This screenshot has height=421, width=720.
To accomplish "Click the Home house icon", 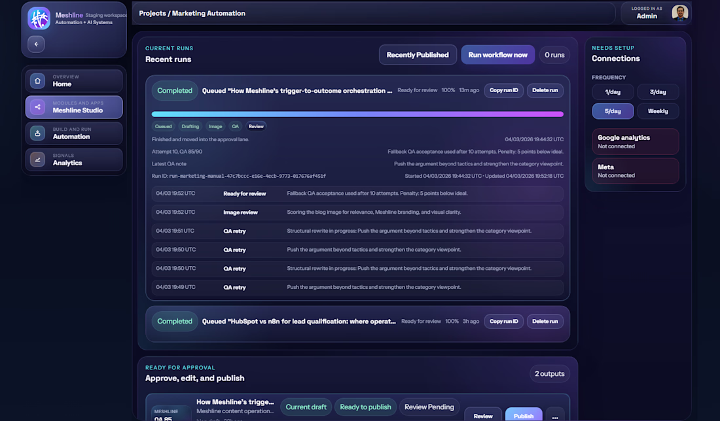I will (x=38, y=80).
